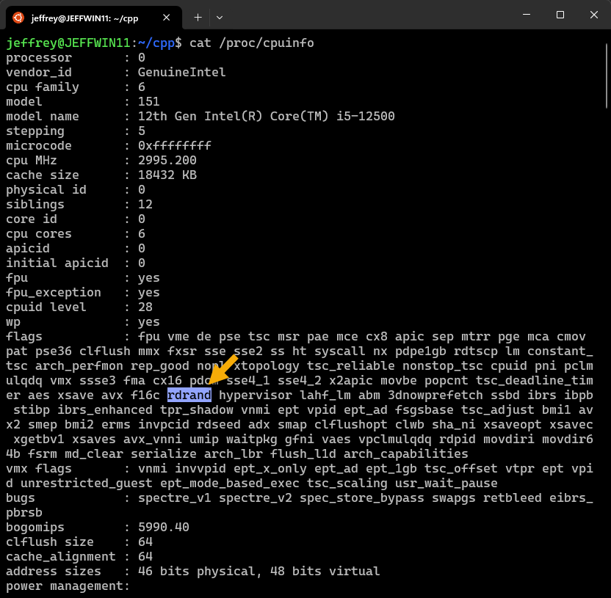This screenshot has height=598, width=611.
Task: Click the highlighted rdrand flag text
Action: click(x=189, y=395)
